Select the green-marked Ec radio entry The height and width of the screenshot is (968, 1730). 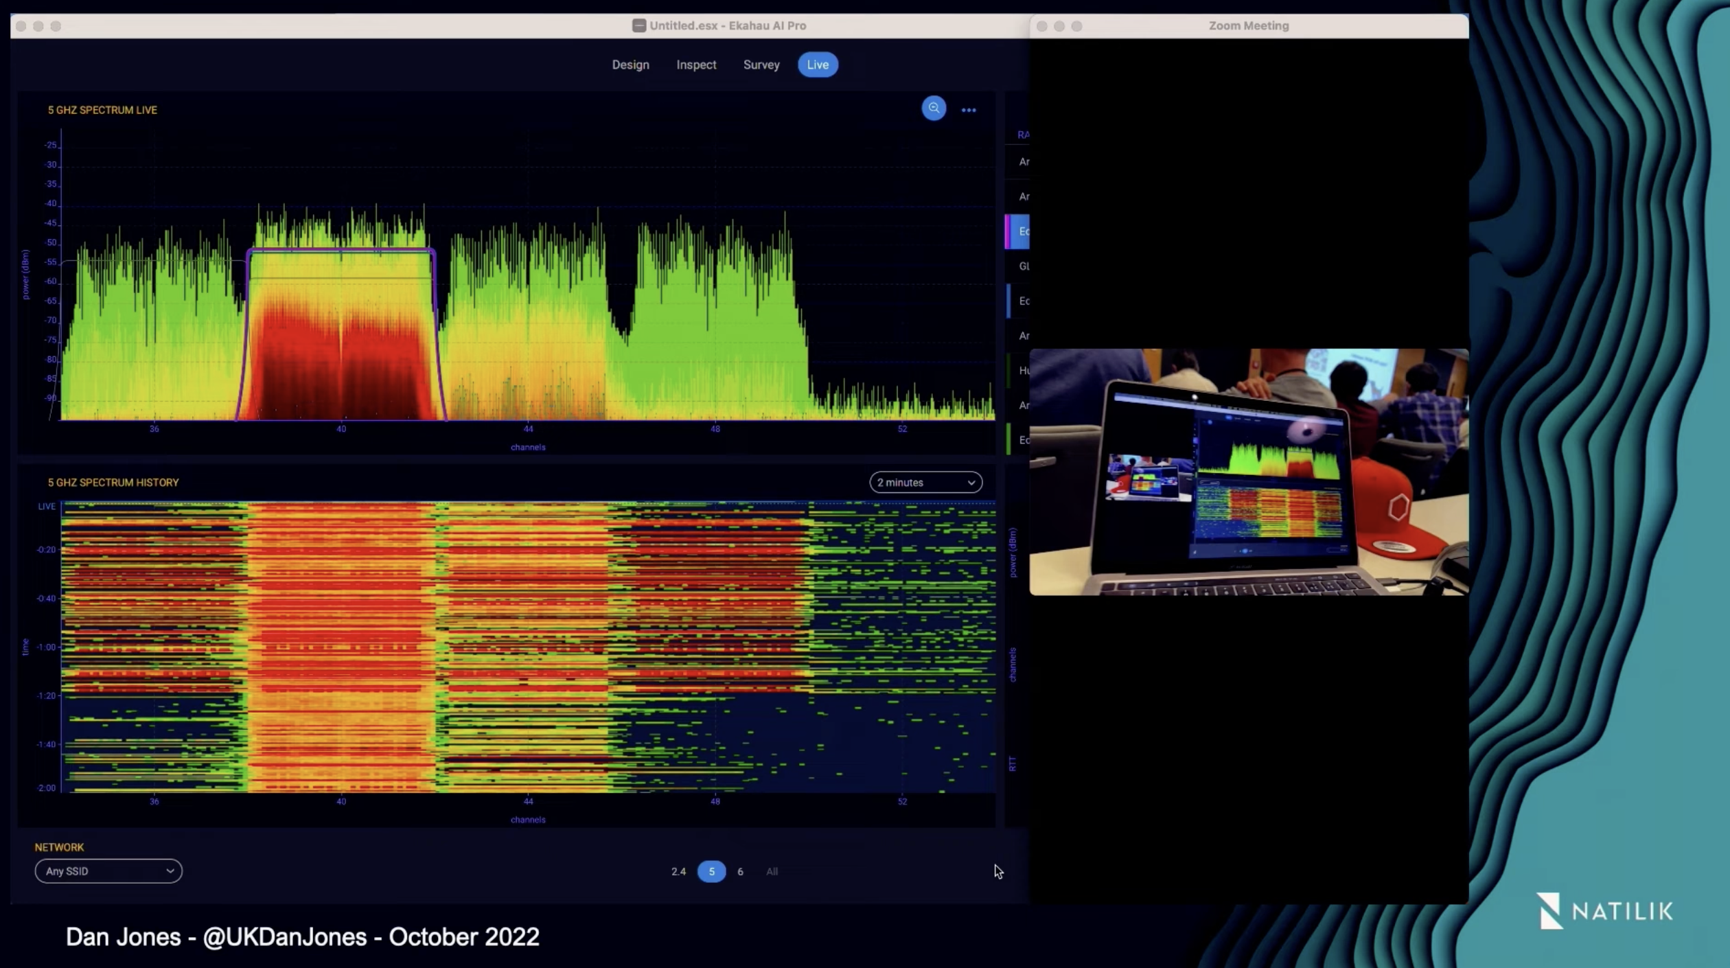click(x=1022, y=440)
